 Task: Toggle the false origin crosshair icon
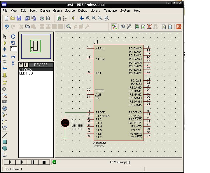(x=73, y=18)
